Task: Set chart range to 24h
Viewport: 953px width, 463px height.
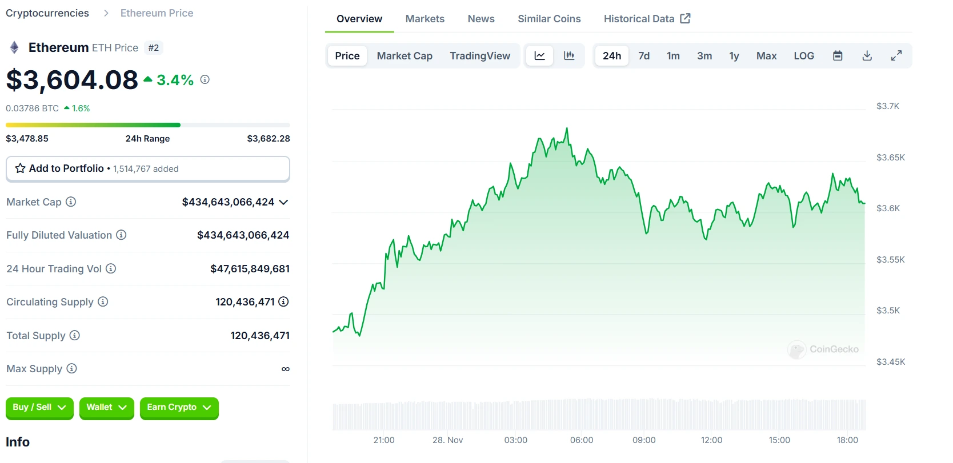Action: [x=612, y=55]
